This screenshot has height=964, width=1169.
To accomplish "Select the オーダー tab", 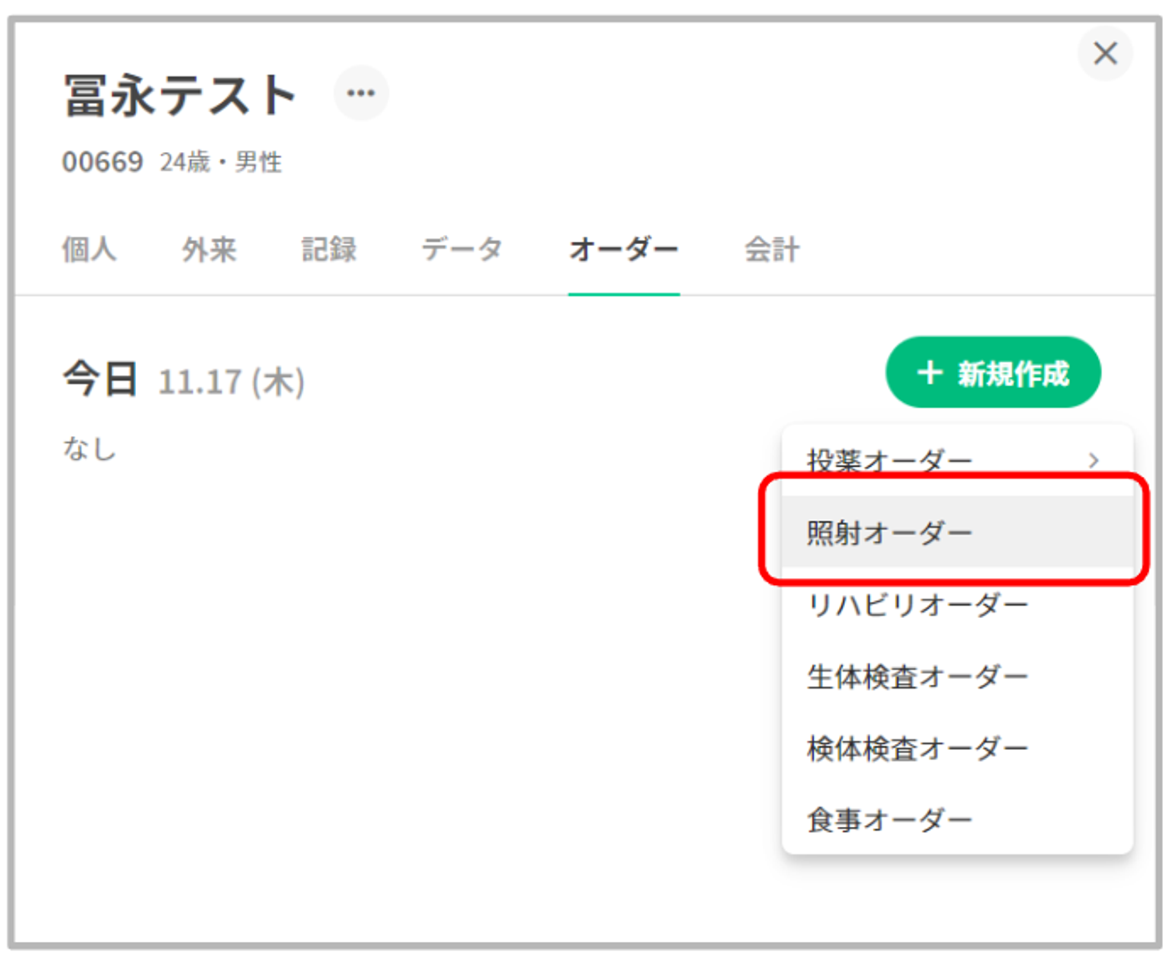I will pos(624,249).
